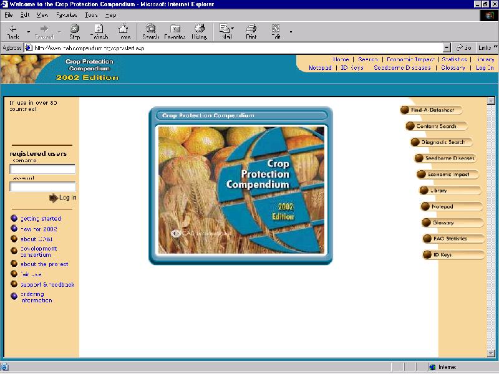Open the 'fair use' sidebar link
This screenshot has height=374, width=499.
(31, 274)
